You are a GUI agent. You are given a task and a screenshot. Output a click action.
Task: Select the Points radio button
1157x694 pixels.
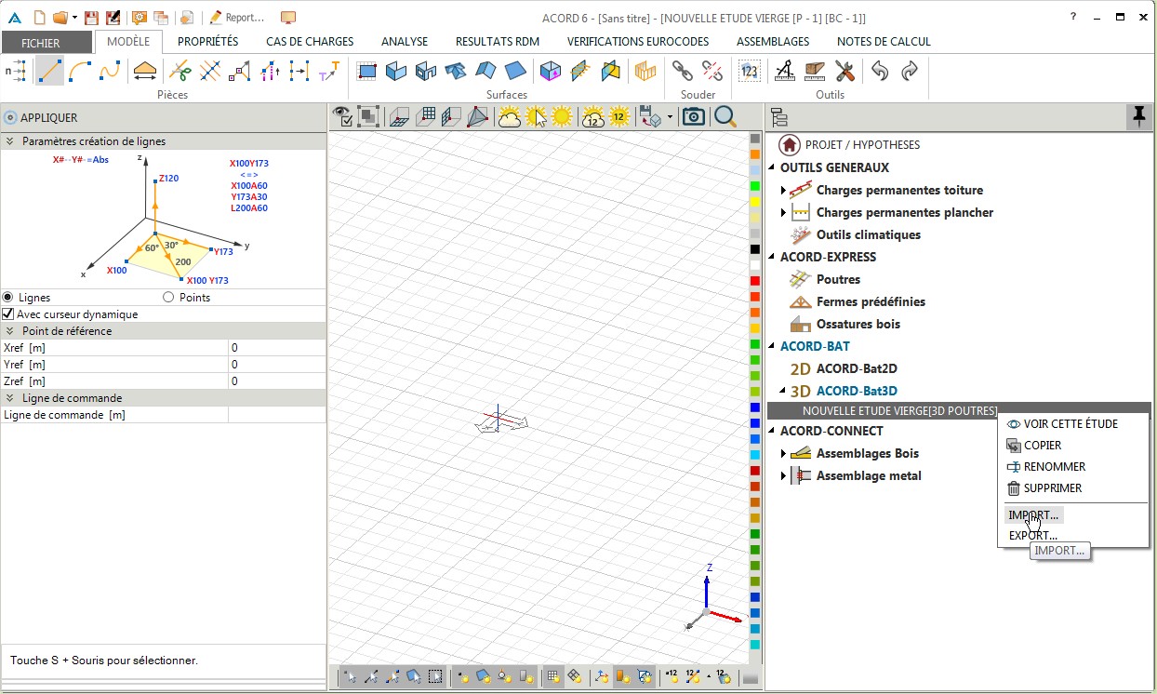pos(168,298)
